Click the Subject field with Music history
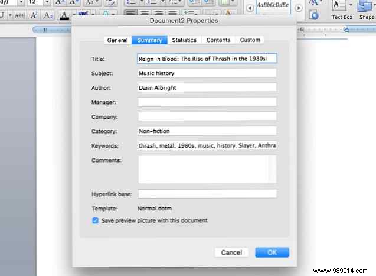Screen dimensions: 376x276 tap(207, 73)
